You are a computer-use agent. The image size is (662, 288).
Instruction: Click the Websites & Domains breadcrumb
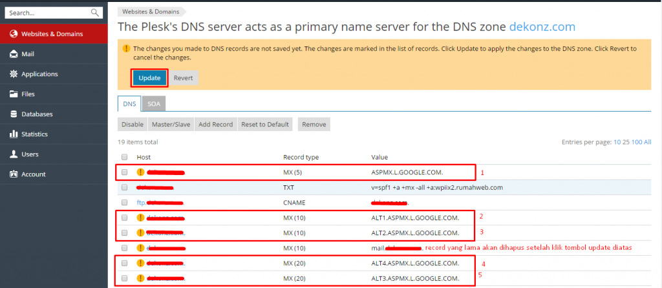[151, 12]
